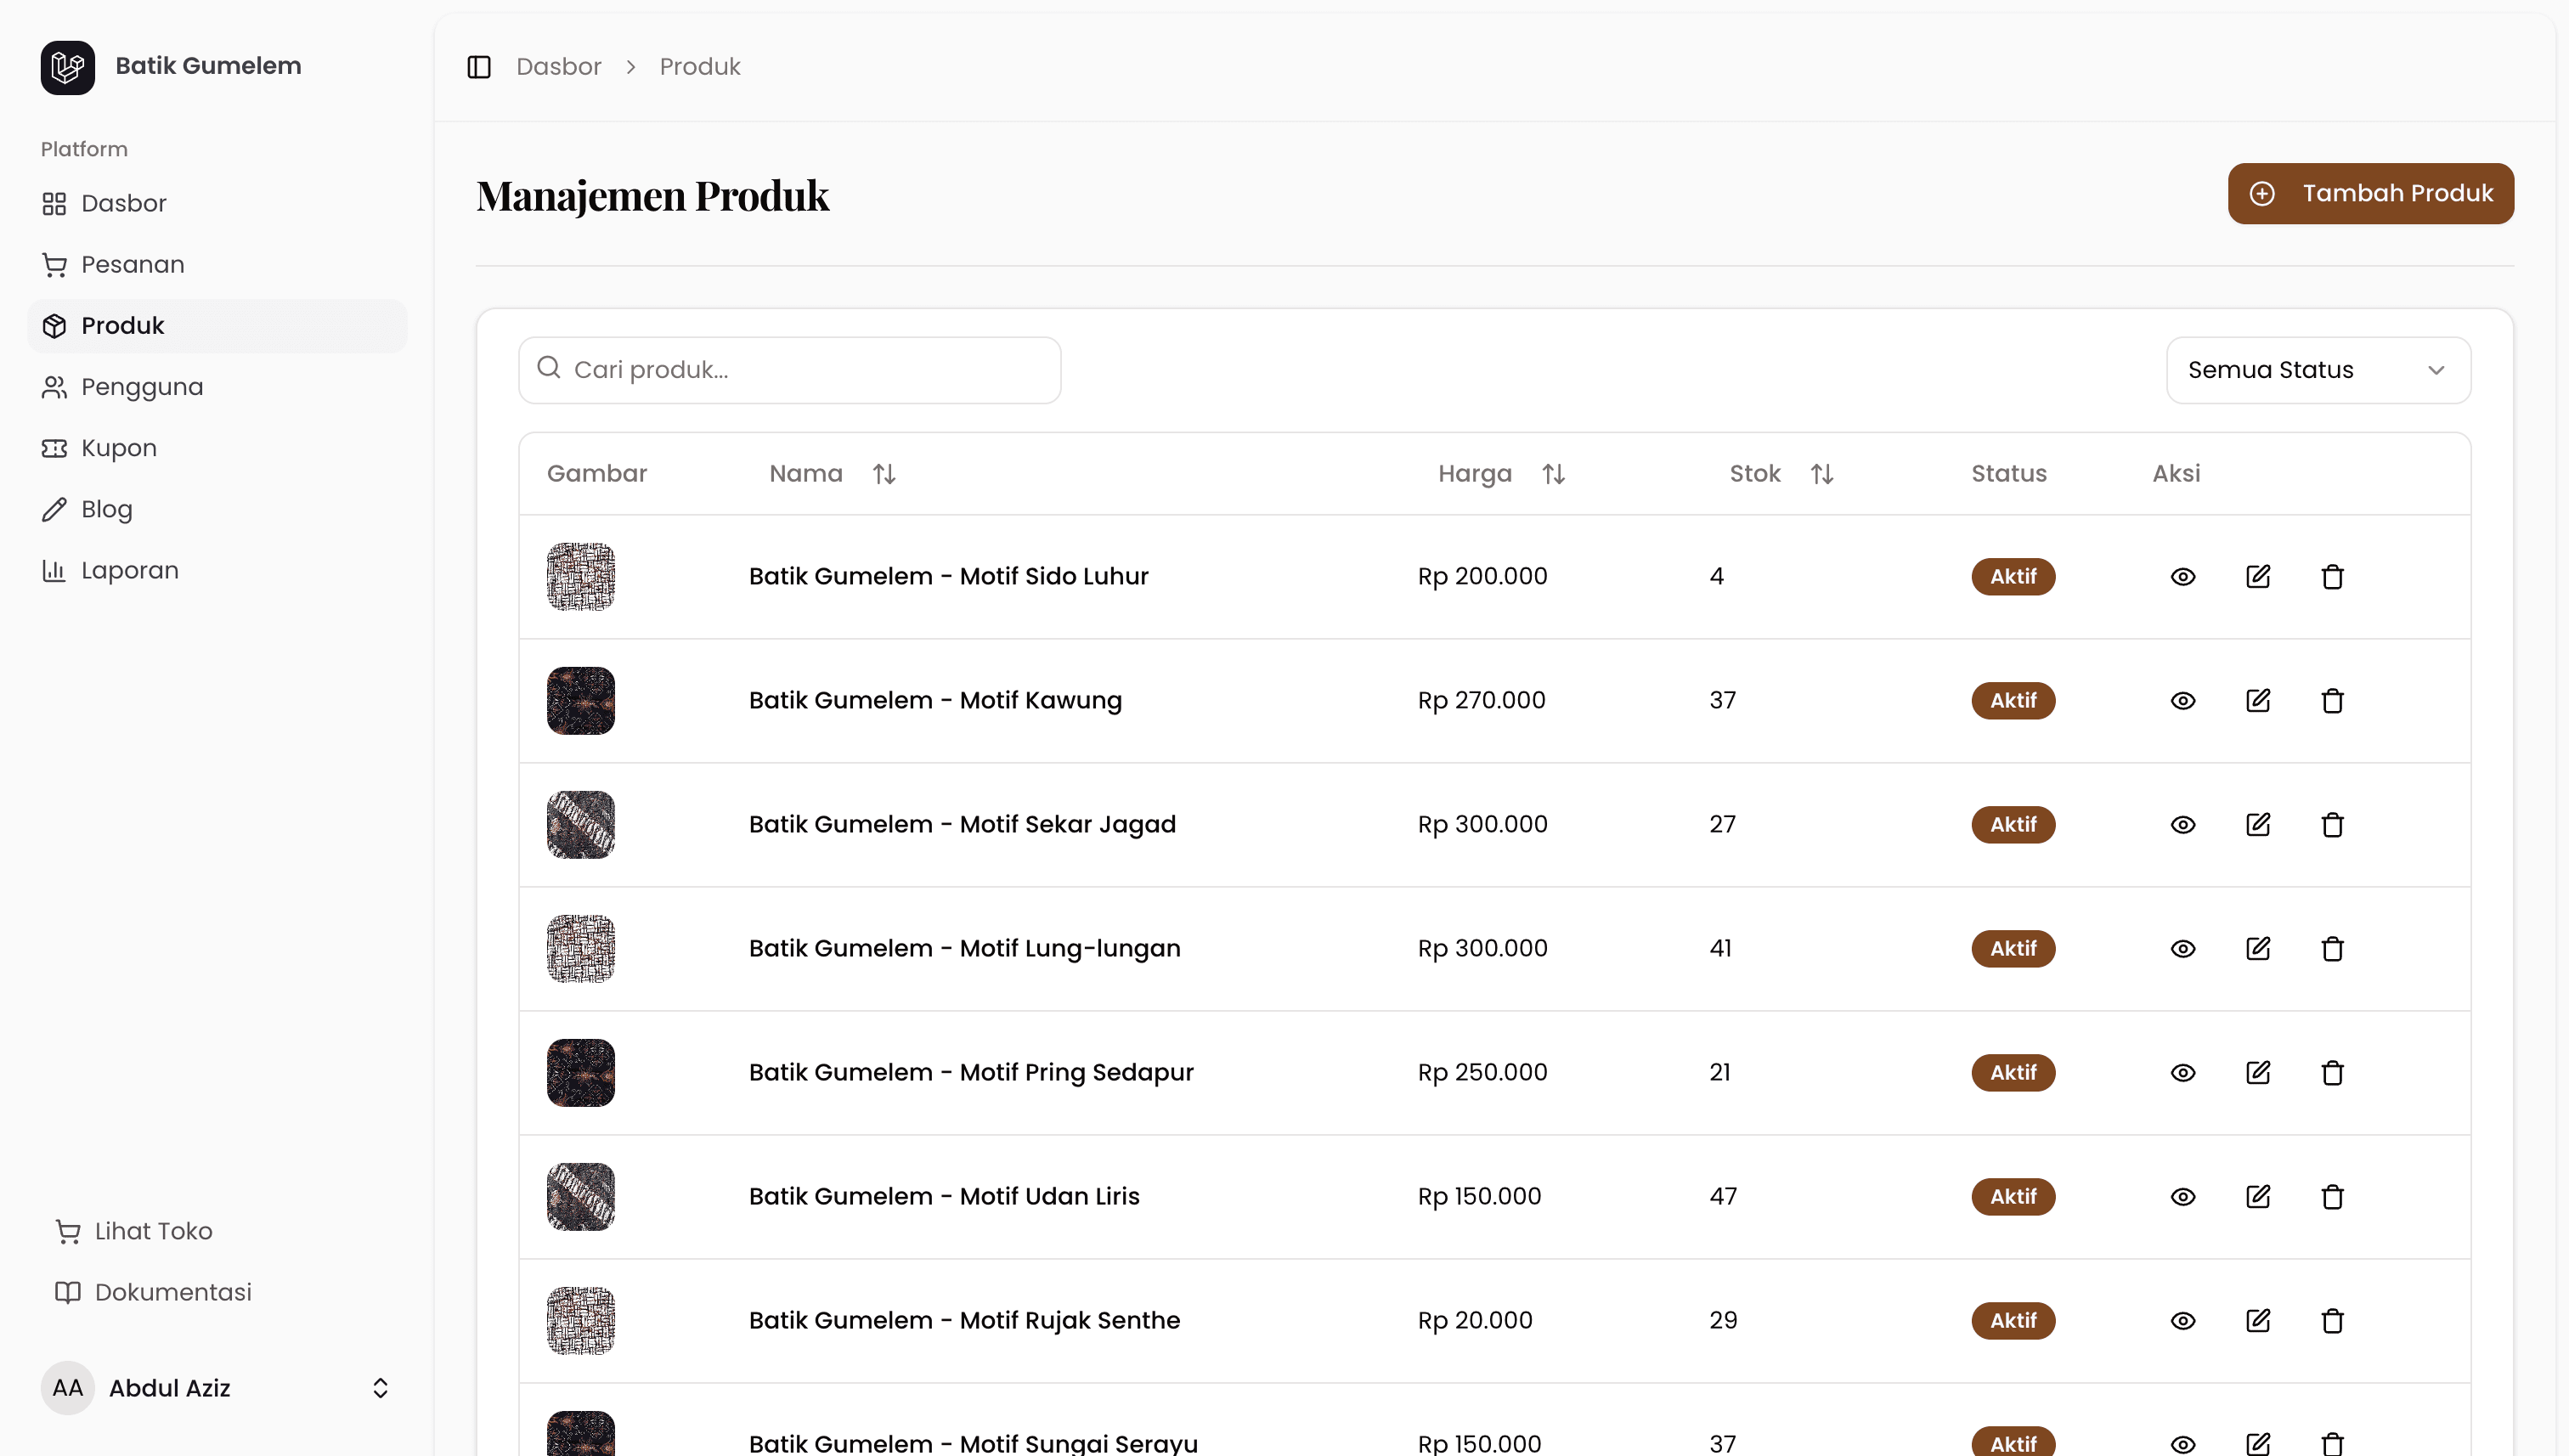The height and width of the screenshot is (1456, 2569).
Task: Sort the table by Stok
Action: [1782, 474]
